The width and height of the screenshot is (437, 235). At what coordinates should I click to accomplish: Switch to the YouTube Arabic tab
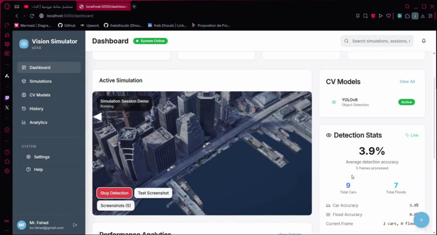point(49,7)
